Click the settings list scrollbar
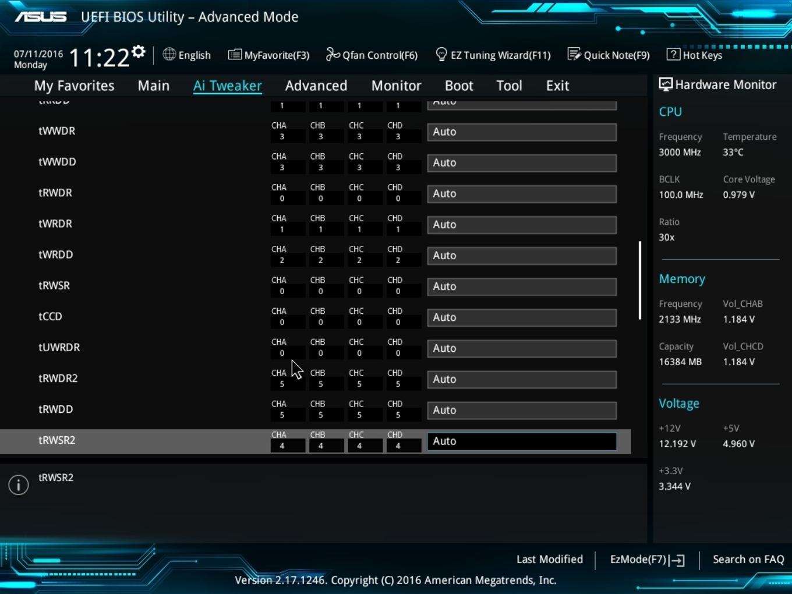Screen dimensions: 792x594 click(639, 280)
